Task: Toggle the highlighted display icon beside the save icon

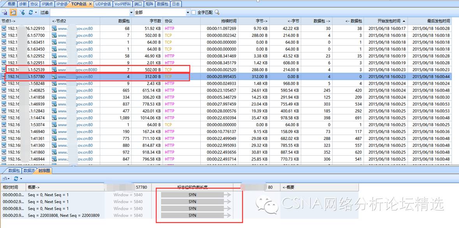Action: click(13, 12)
